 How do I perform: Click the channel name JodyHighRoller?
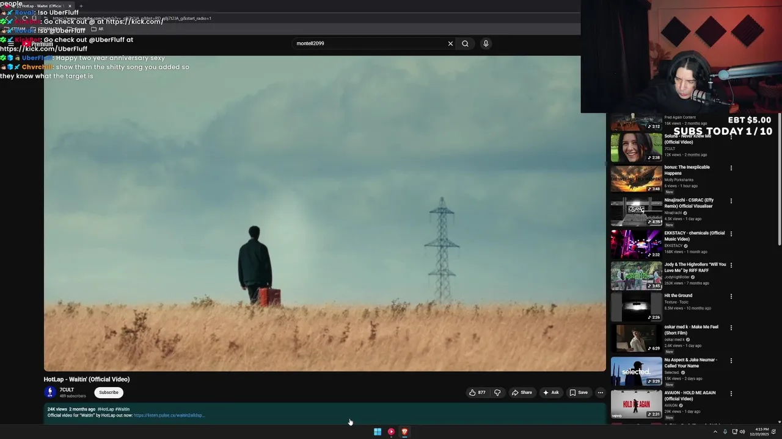click(x=677, y=277)
